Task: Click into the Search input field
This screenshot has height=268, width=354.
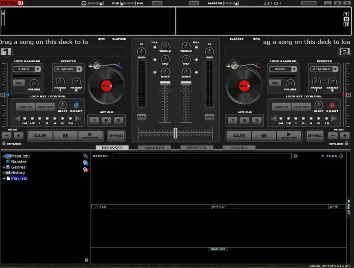Action: (202, 156)
